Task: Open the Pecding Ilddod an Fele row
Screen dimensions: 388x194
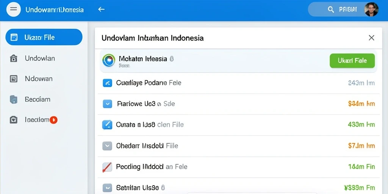Action: point(239,167)
